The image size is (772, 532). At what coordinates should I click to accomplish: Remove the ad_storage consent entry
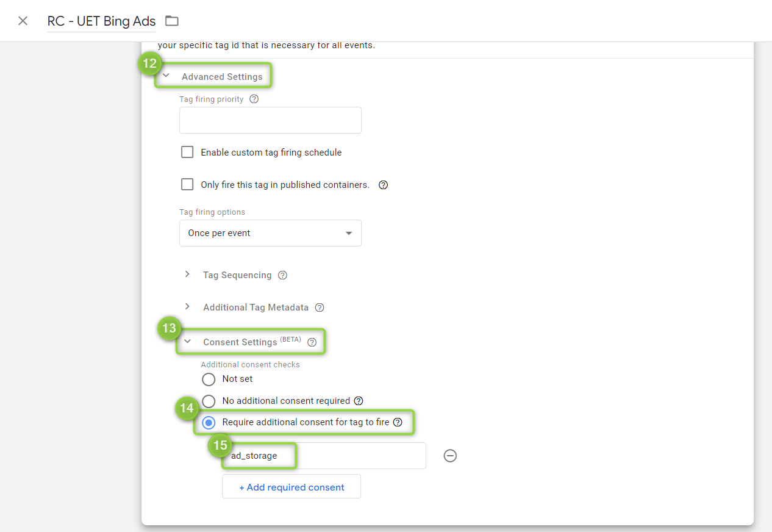[x=450, y=456]
